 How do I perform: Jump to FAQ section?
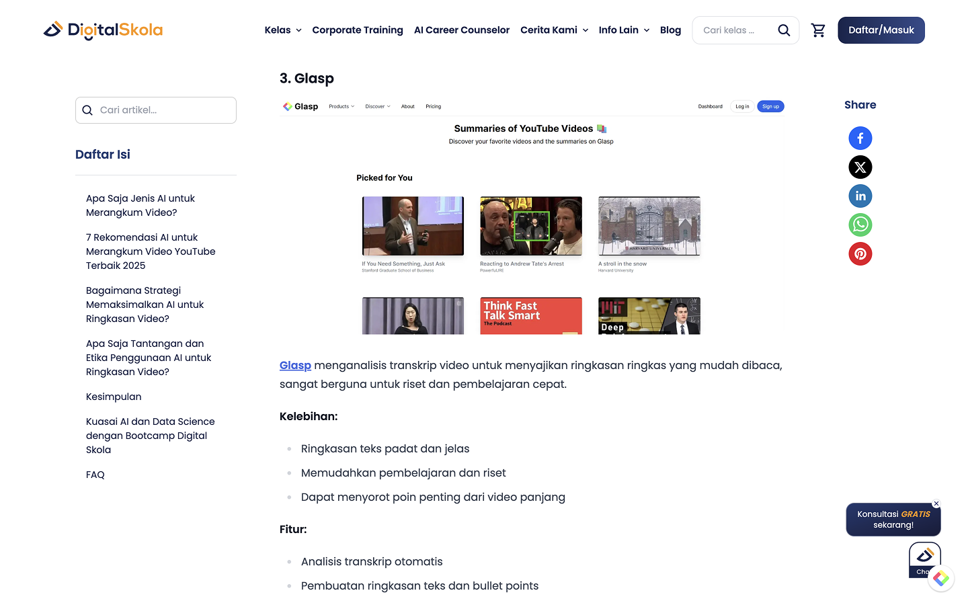point(95,475)
